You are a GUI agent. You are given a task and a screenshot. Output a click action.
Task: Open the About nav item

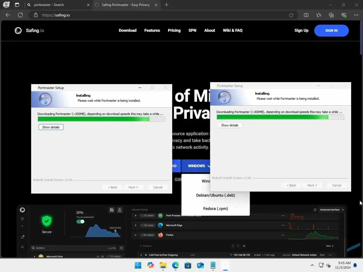coord(210,30)
